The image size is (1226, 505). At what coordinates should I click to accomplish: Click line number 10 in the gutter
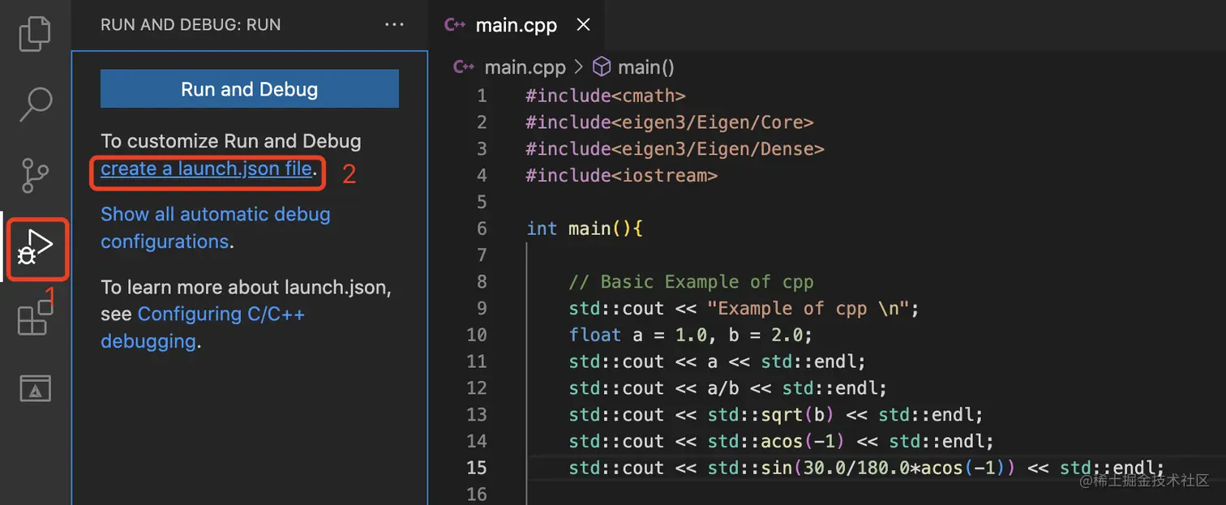click(x=477, y=335)
